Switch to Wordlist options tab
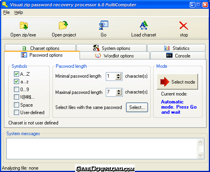The width and height of the screenshot is (210, 172). (x=115, y=55)
